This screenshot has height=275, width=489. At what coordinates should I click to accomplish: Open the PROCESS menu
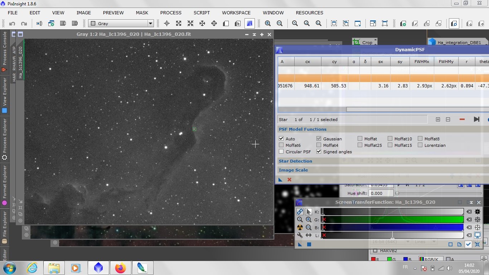pyautogui.click(x=171, y=13)
